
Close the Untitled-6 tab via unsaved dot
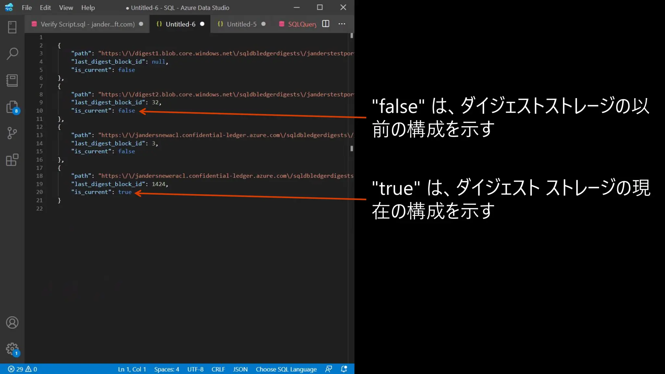202,24
